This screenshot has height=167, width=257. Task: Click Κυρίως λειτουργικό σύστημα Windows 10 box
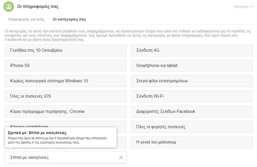click(x=66, y=81)
